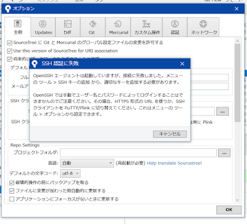Click the options vertical scrollbar thumb
This screenshot has height=224, width=247.
(x=237, y=83)
